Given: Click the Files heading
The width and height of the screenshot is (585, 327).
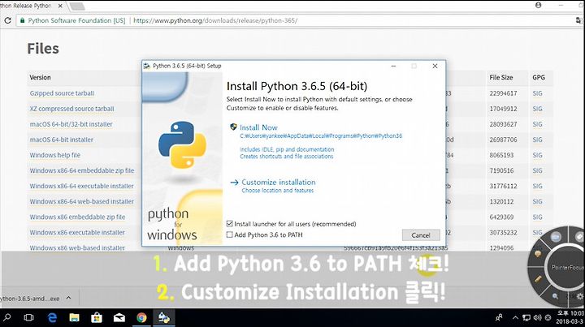Looking at the screenshot, I should click(x=43, y=49).
